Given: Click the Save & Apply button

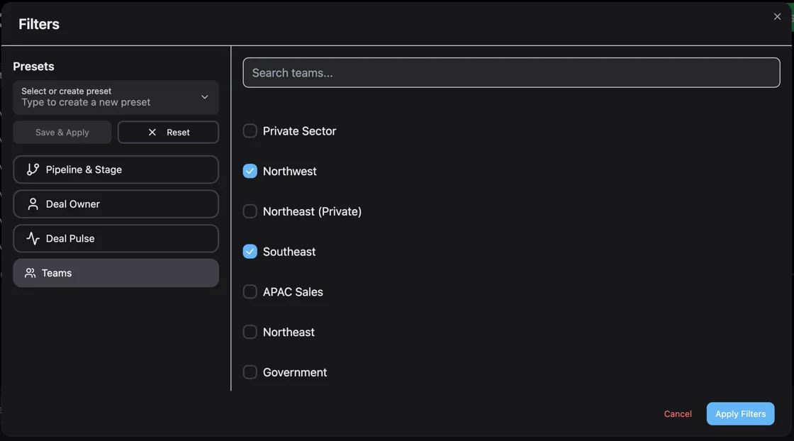Looking at the screenshot, I should coord(62,132).
